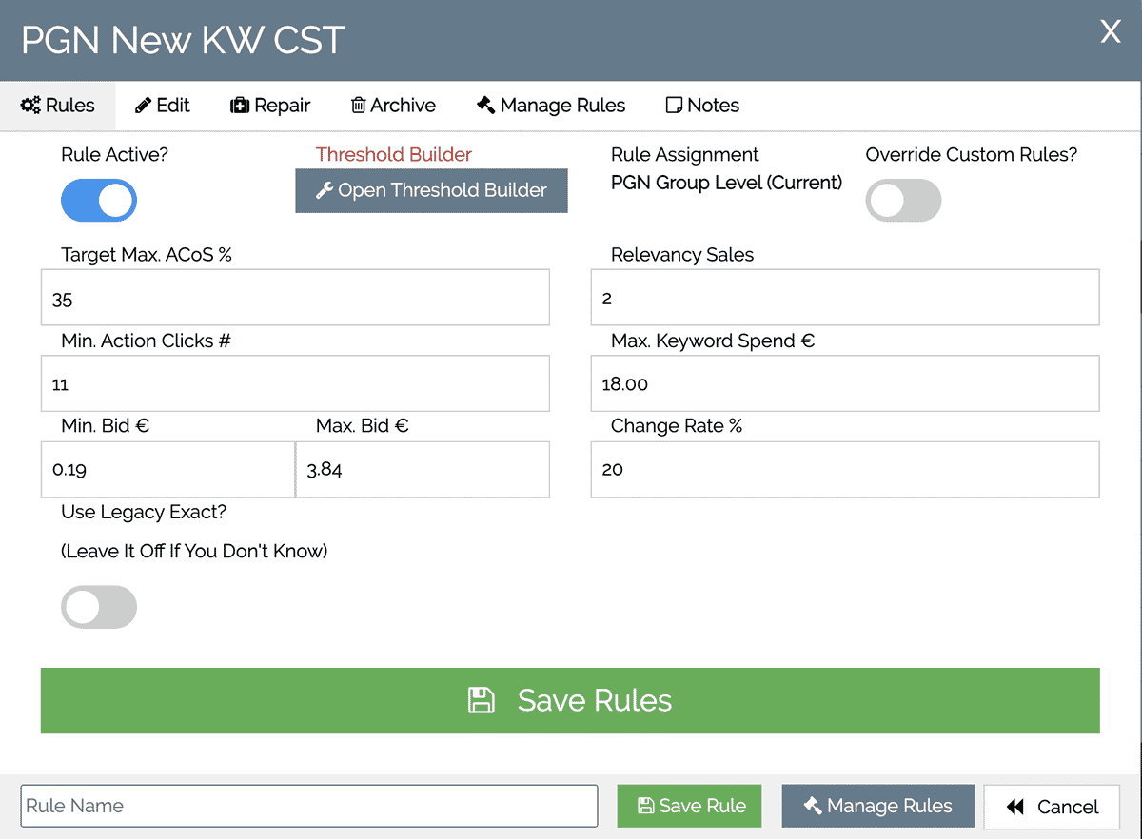Screen dimensions: 1142x839
Task: Focus the Change Rate % field
Action: 845,469
